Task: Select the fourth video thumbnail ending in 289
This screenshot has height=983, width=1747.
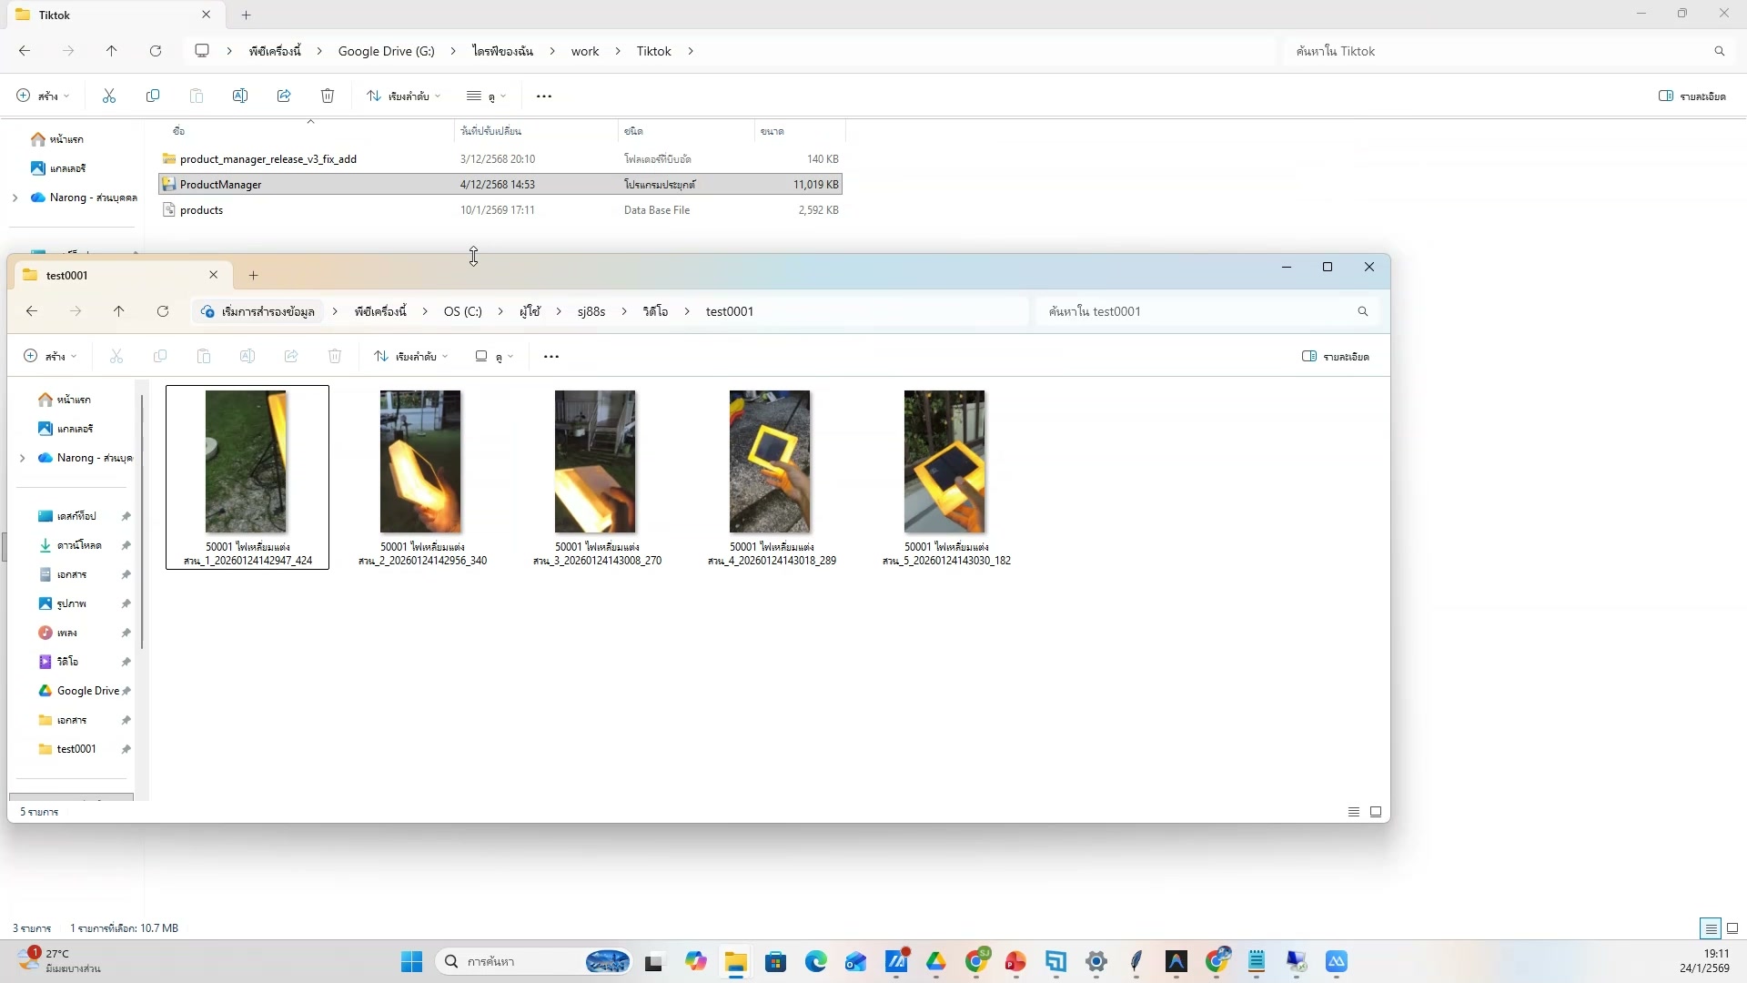Action: pos(770,462)
